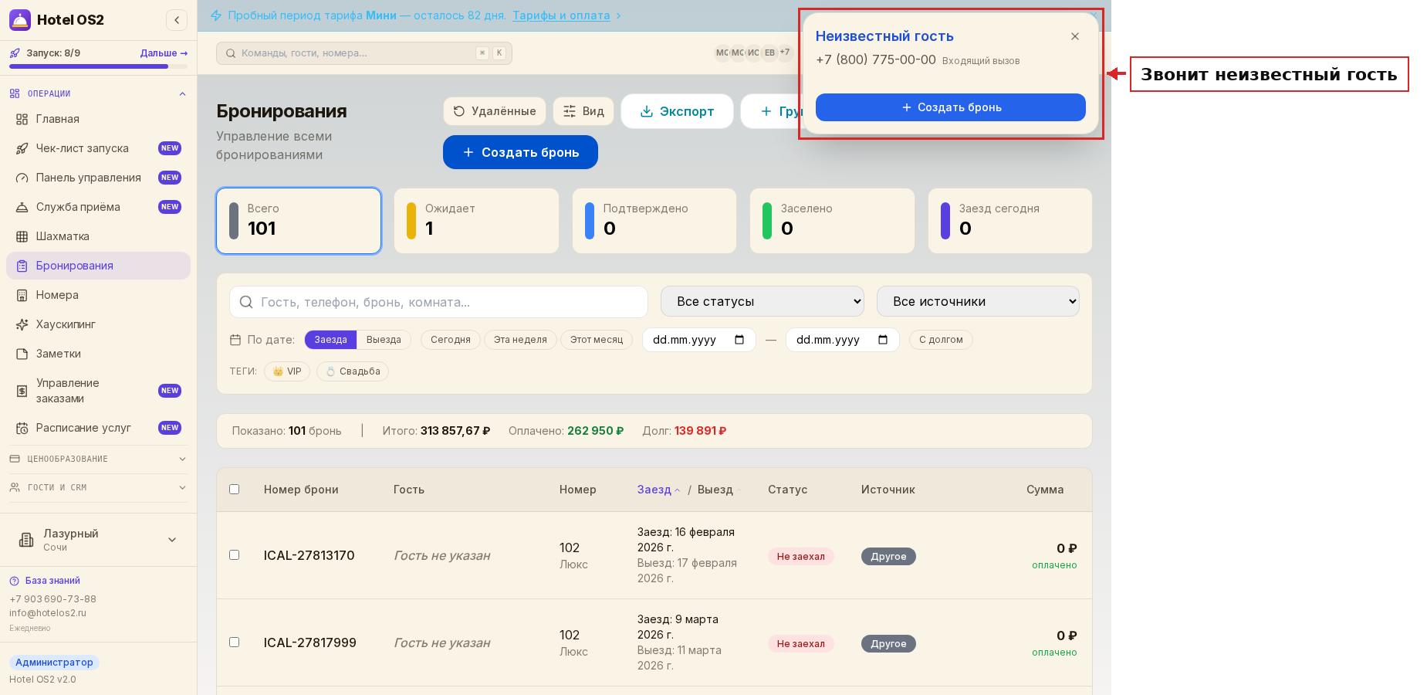The width and height of the screenshot is (1427, 695).
Task: Open the Все источники dropdown
Action: [978, 301]
